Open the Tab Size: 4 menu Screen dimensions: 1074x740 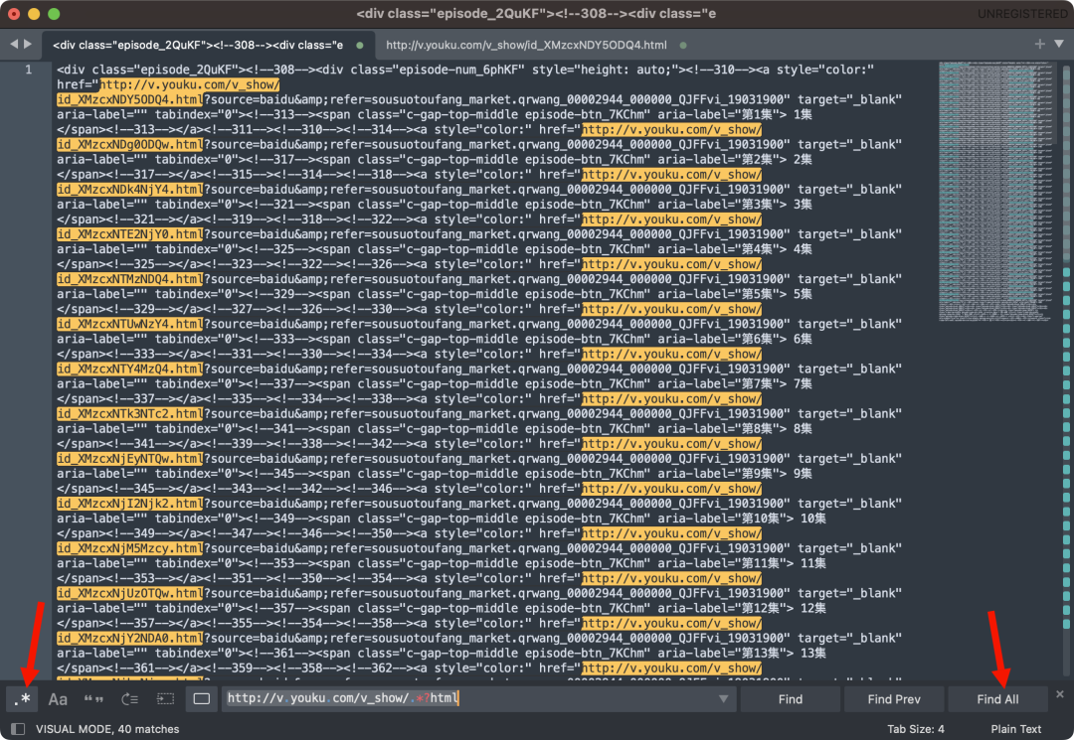click(915, 729)
